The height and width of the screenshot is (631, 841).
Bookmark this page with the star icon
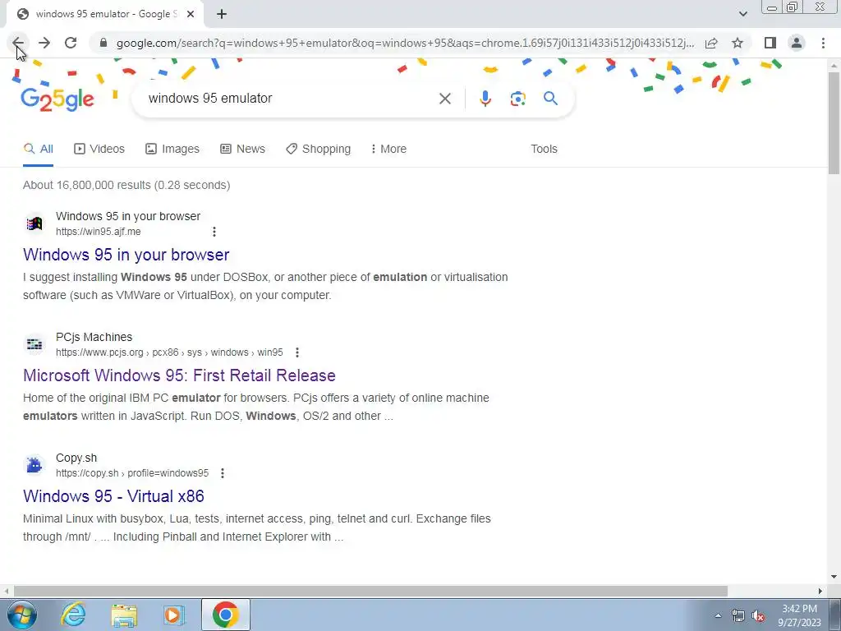tap(738, 43)
